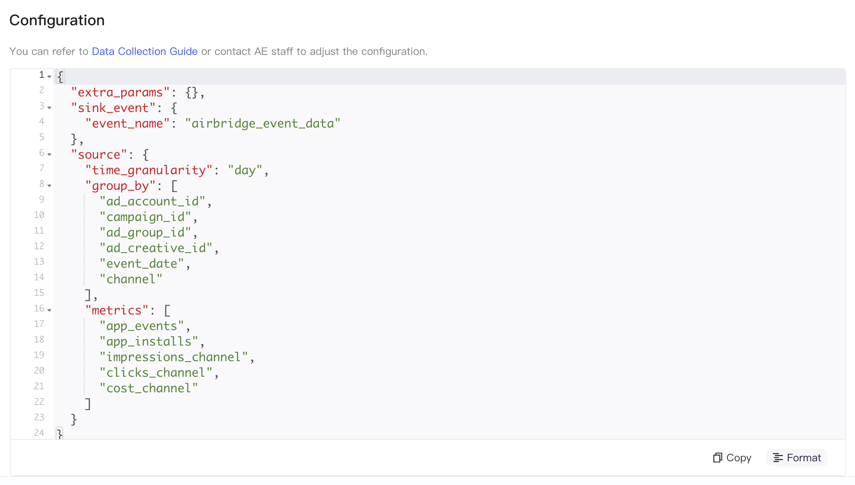Viewport: 855px width, 485px height.
Task: Click the "channel" entry on line 14
Action: [131, 279]
